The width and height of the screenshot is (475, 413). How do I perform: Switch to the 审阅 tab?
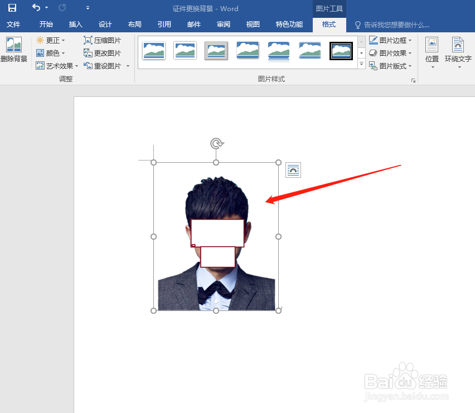point(224,25)
